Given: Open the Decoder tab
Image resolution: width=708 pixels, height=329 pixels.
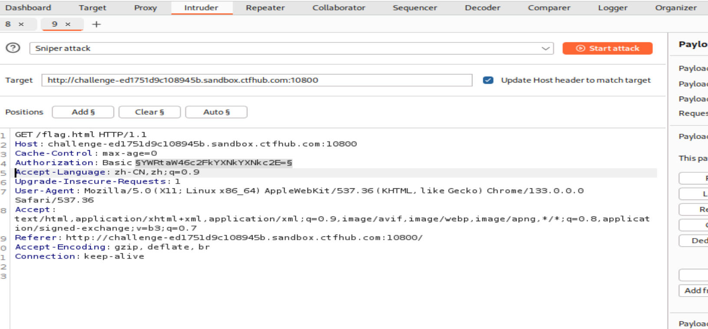Looking at the screenshot, I should (482, 8).
